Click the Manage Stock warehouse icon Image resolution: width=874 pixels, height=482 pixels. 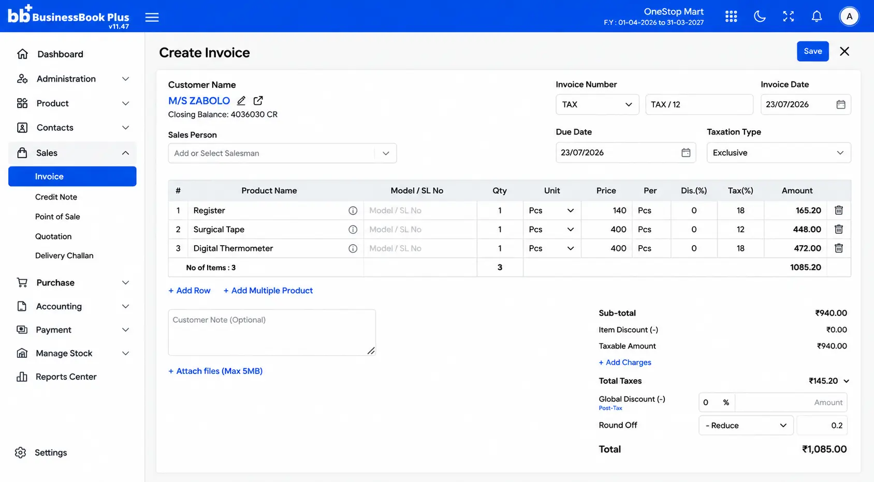coord(22,353)
